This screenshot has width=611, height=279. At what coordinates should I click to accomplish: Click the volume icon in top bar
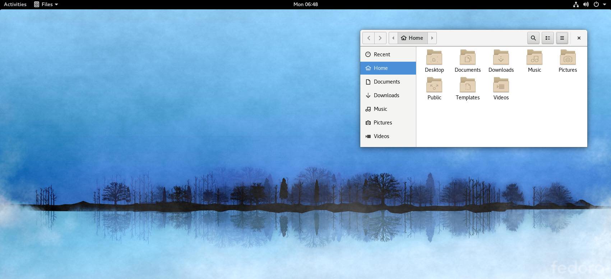pos(586,4)
